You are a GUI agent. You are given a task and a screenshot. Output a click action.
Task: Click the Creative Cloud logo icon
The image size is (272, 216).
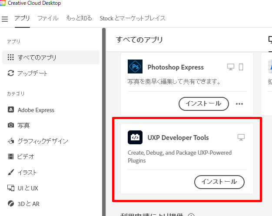coord(3,3)
